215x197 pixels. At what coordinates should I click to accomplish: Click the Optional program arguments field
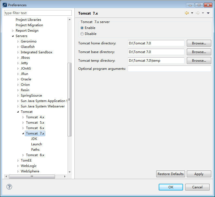tap(170, 69)
